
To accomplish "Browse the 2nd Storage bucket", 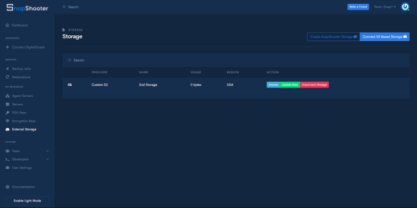I will coord(273,85).
